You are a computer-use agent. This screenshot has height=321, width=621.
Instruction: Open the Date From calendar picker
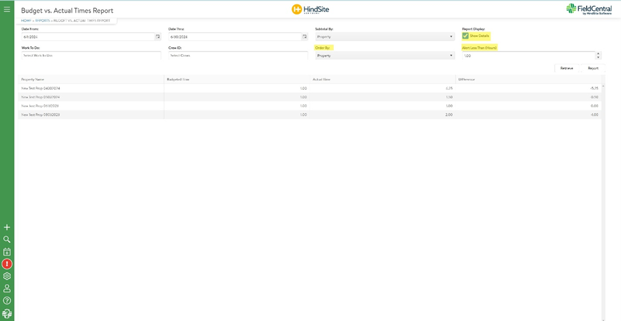[x=158, y=37]
